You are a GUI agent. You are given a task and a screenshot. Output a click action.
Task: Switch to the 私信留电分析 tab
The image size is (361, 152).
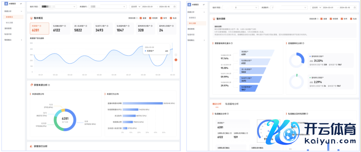[232, 104]
